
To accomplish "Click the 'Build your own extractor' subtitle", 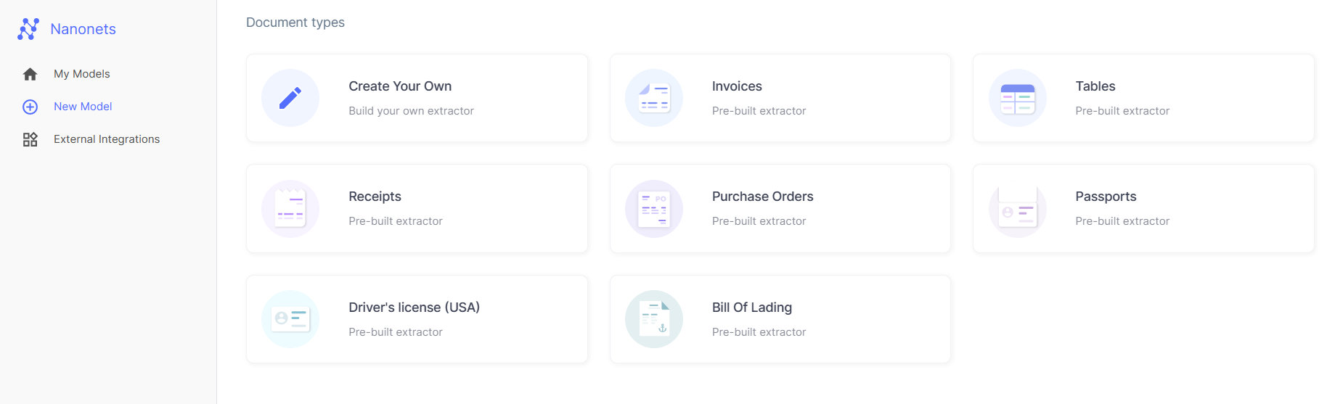I will pyautogui.click(x=411, y=111).
